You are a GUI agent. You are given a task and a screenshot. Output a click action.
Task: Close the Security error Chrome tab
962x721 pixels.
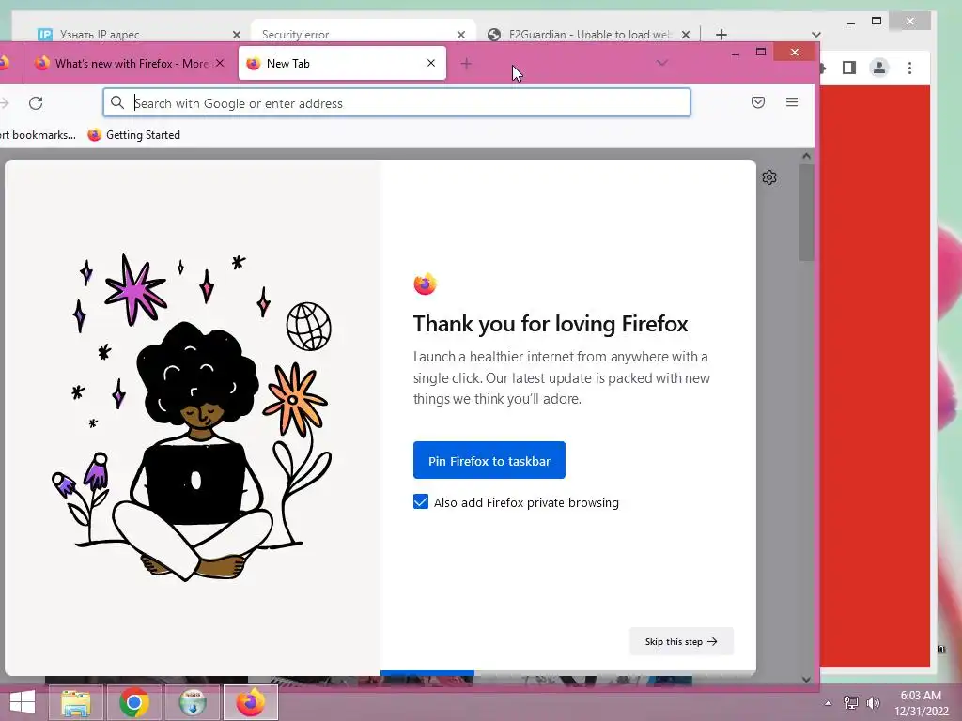coord(460,35)
